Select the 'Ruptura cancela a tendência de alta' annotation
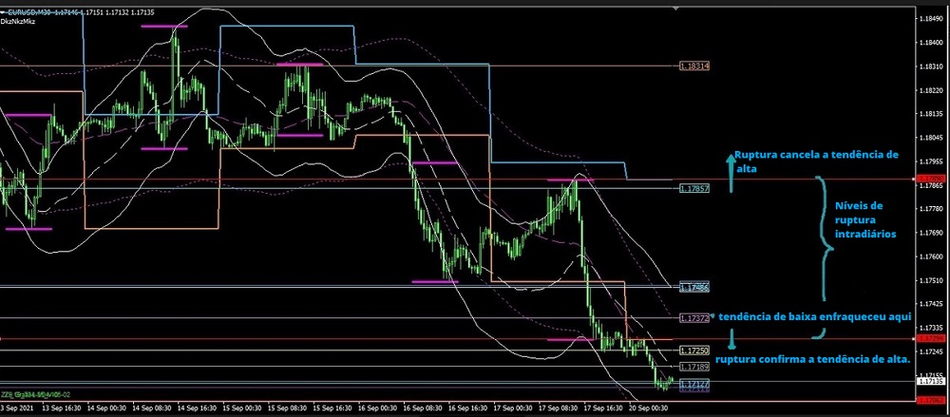 (x=815, y=159)
